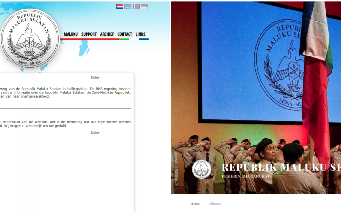This screenshot has height=213, width=341.
Task: Open Nieuws in the right-hand site
Action: pos(215,204)
